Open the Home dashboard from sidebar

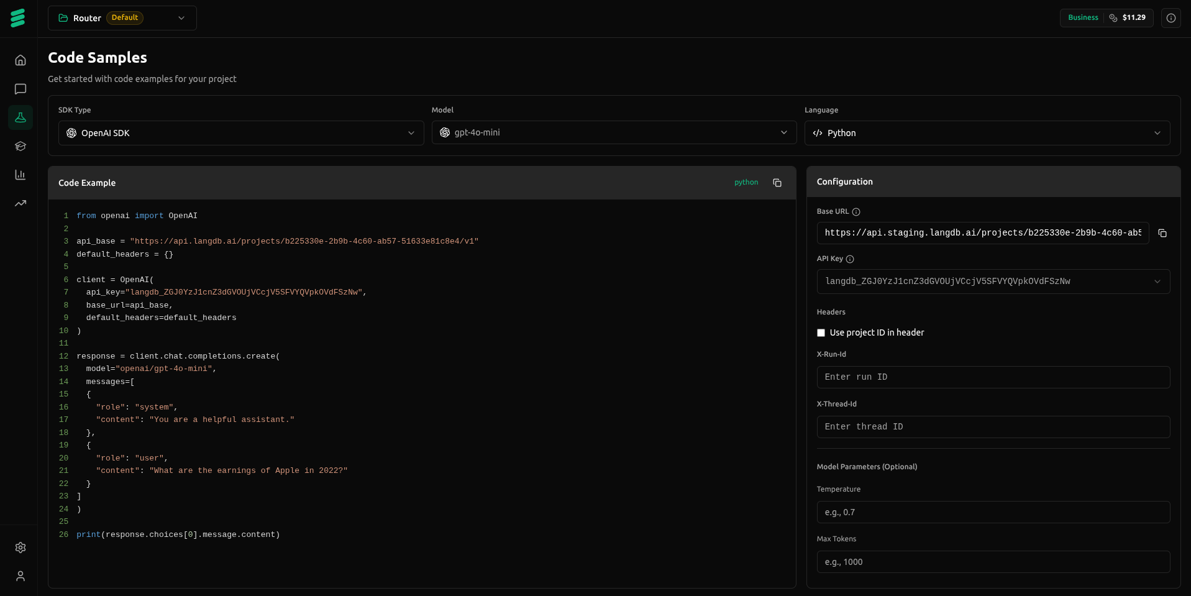21,60
